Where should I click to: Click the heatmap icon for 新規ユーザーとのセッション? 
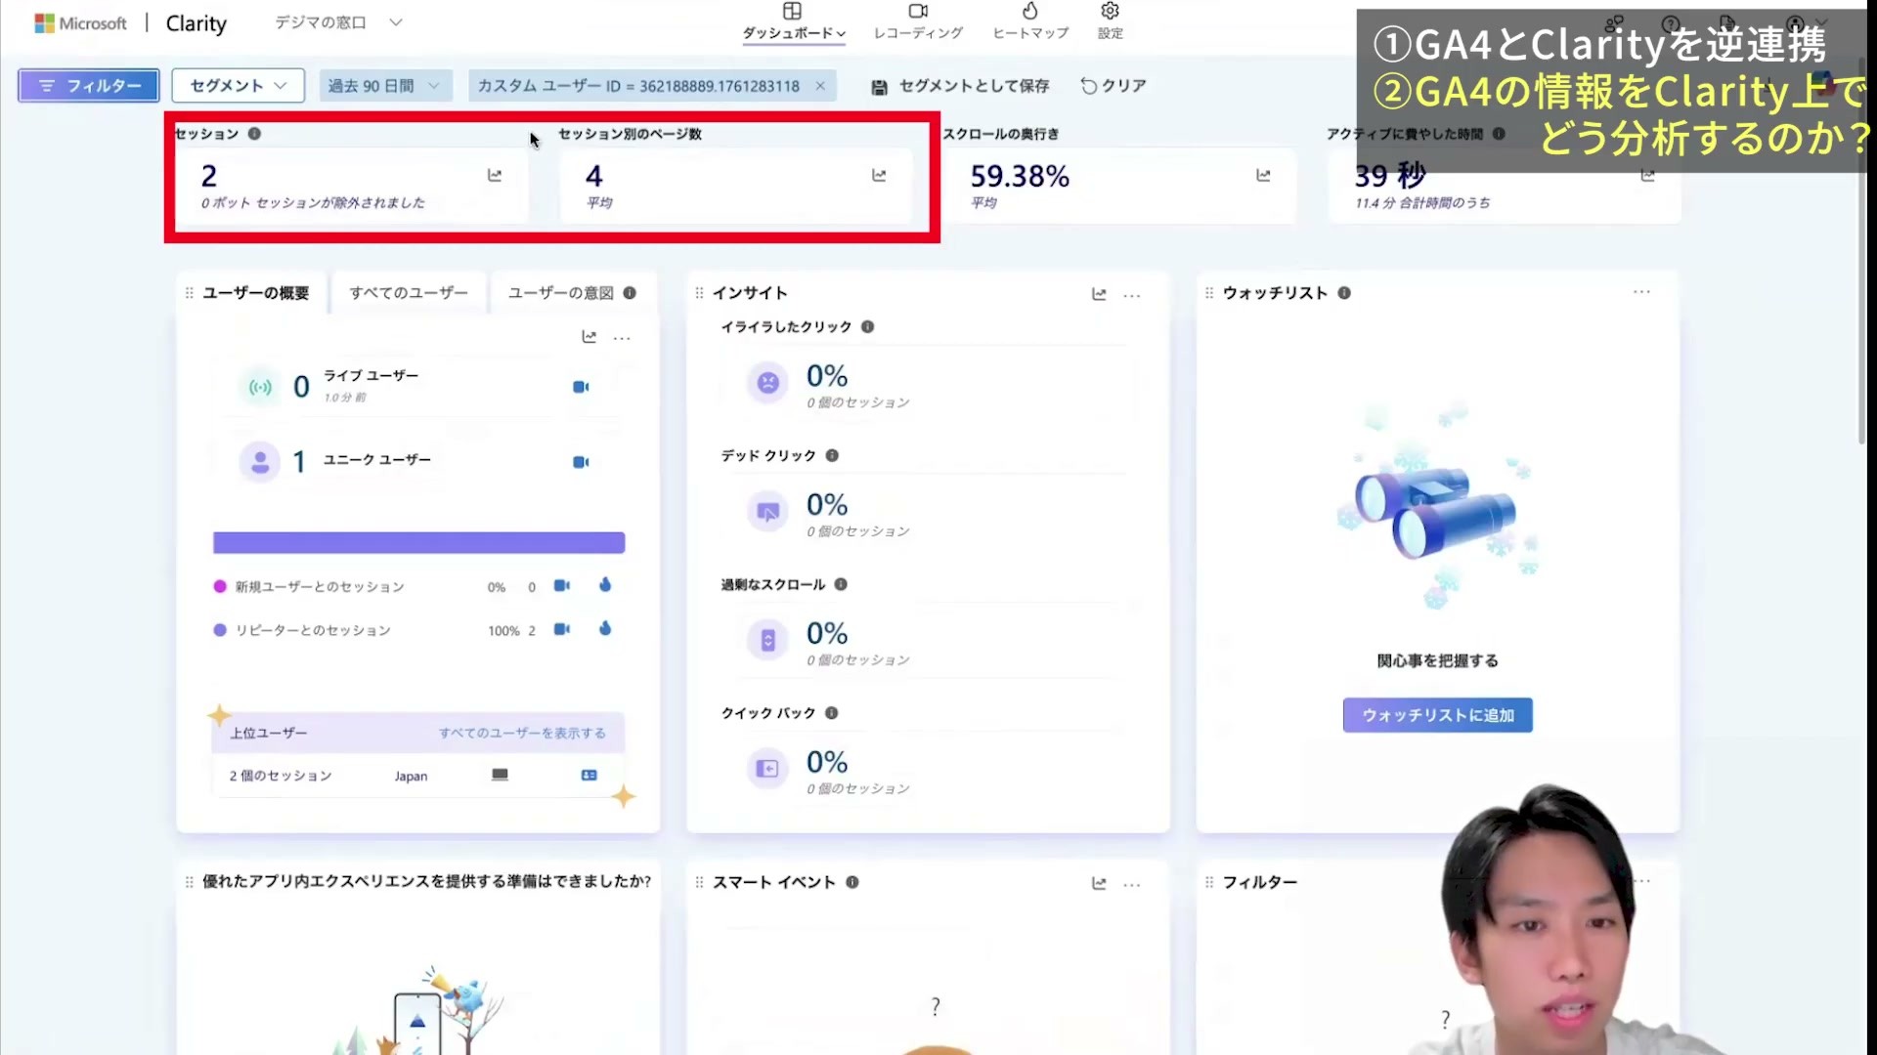click(x=605, y=585)
